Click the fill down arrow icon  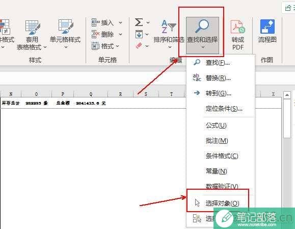139,34
